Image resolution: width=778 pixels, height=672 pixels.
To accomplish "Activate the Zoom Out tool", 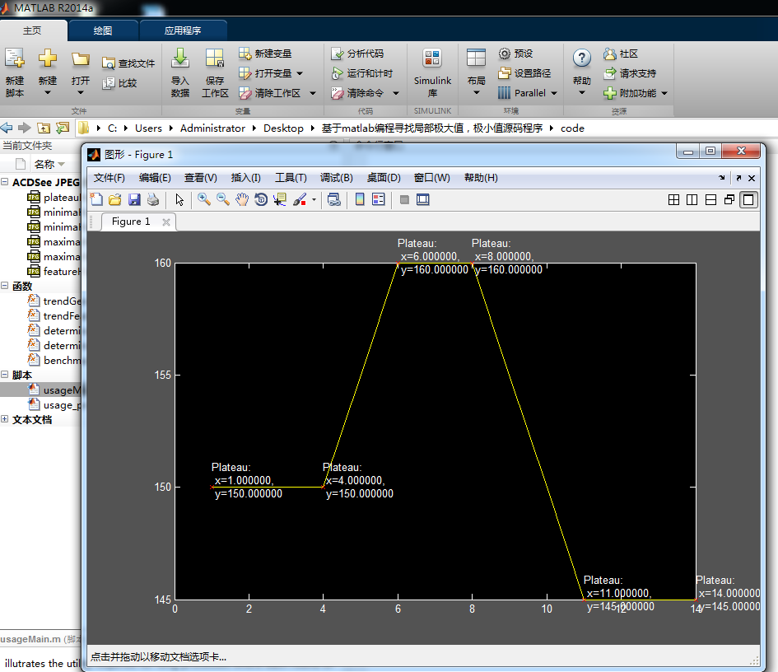I will [x=223, y=199].
